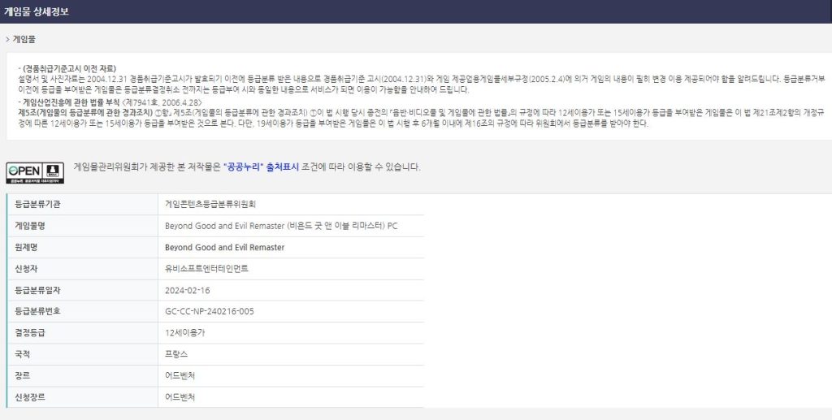
Task: Select the 게임콘텐츠등급분류위원회 value
Action: tap(210, 204)
